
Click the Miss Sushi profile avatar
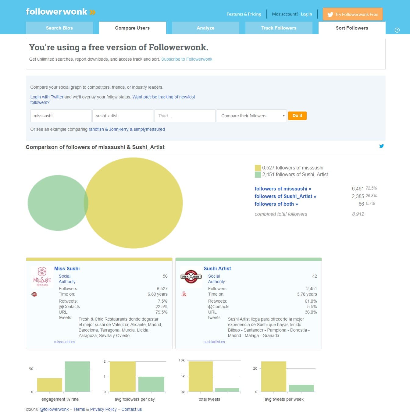coord(42,277)
